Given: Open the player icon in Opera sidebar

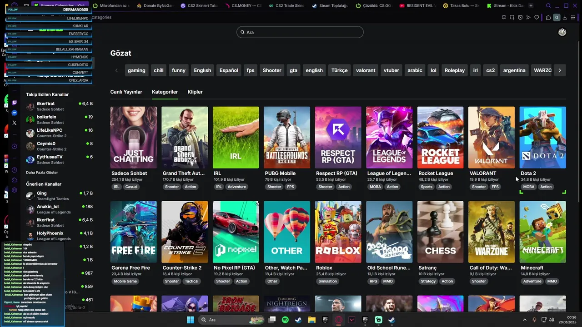Looking at the screenshot, I should pyautogui.click(x=15, y=146).
